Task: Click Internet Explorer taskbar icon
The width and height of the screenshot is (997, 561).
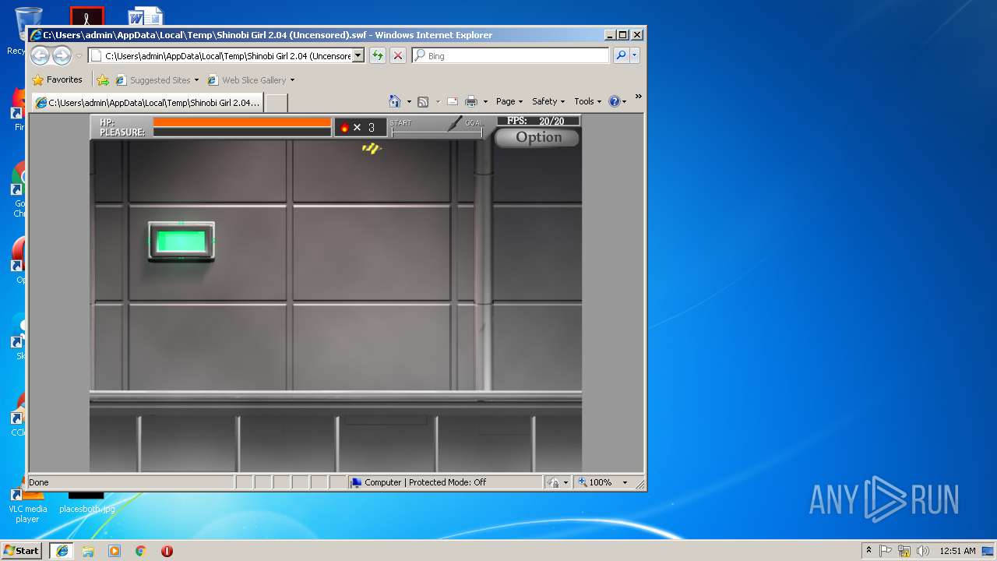Action: coord(62,550)
